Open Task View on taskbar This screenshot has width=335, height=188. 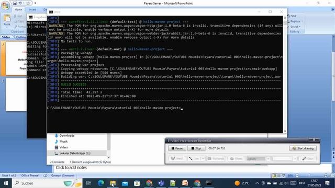[x=88, y=183]
